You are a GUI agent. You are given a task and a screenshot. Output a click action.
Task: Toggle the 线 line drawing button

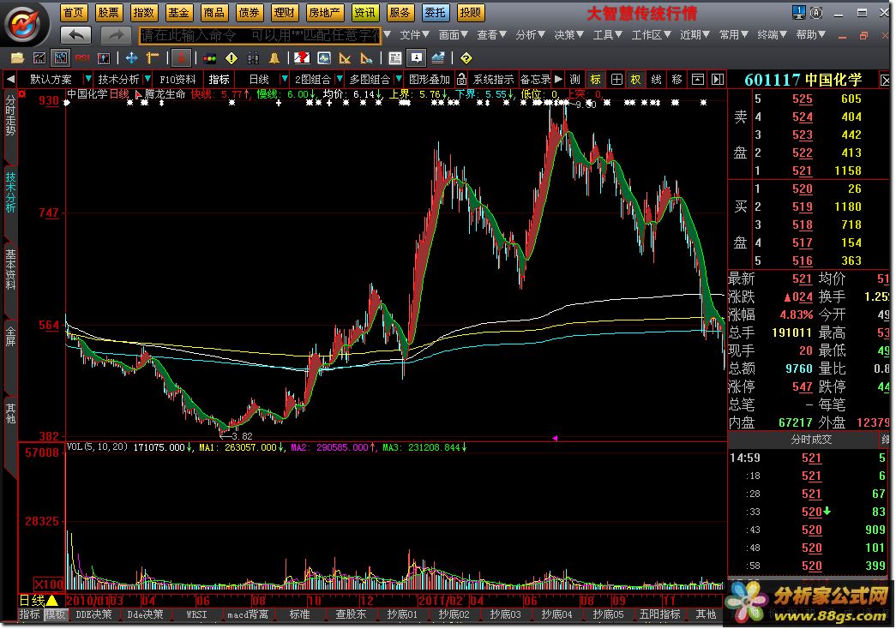tap(656, 80)
